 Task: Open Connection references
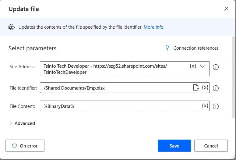point(192,48)
